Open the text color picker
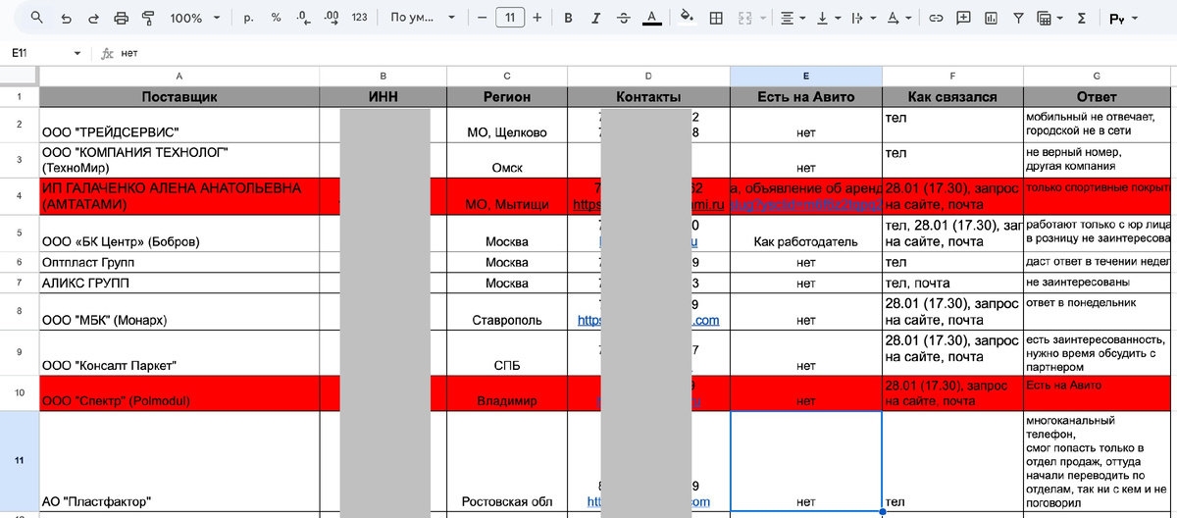 (650, 18)
